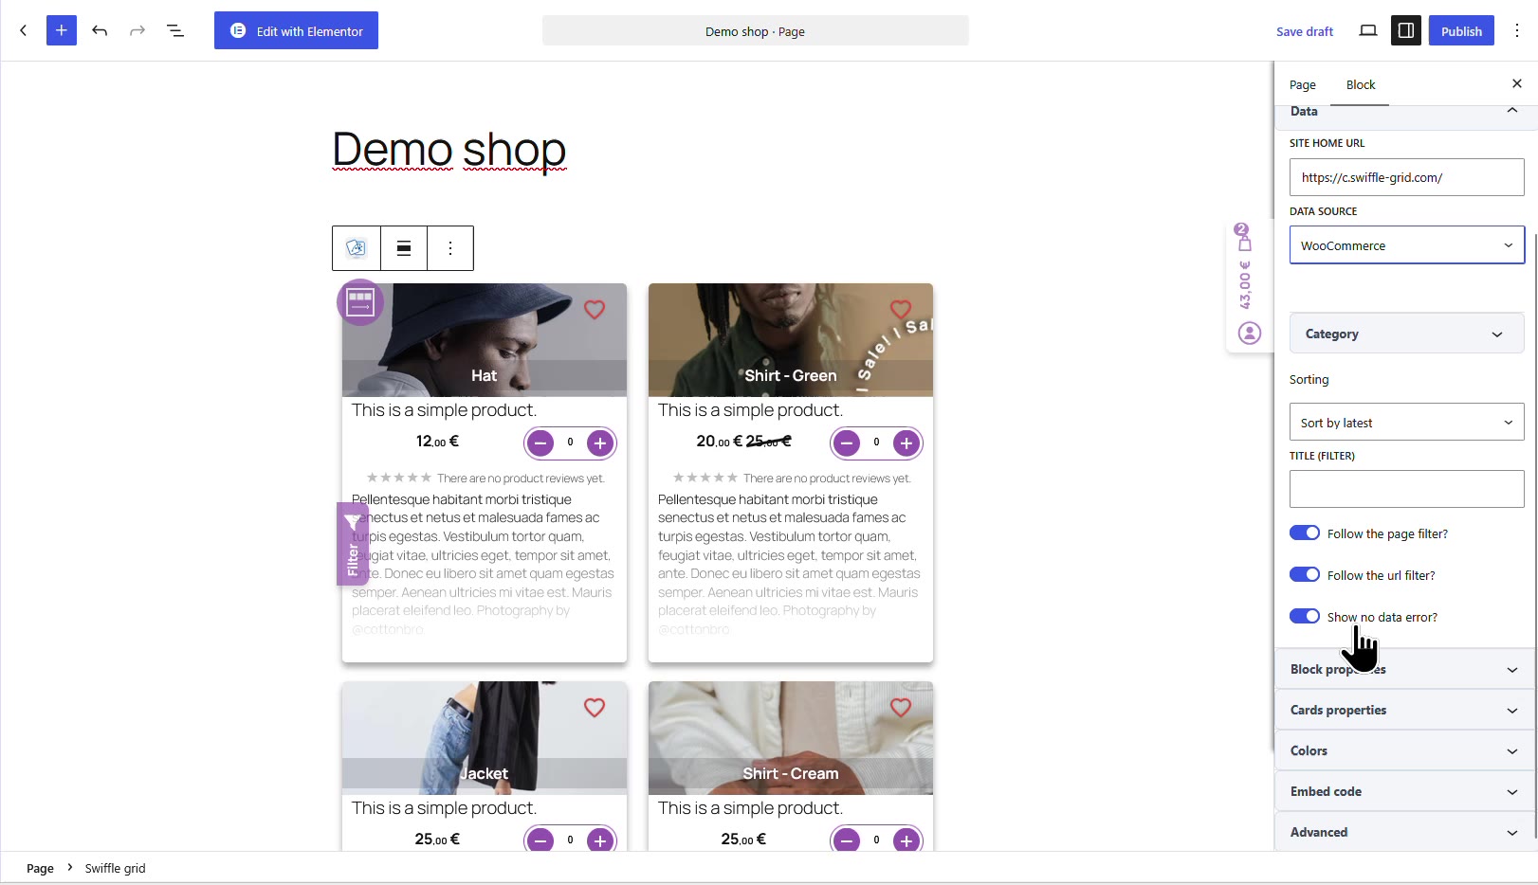Switch to the Block tab
The height and width of the screenshot is (885, 1538).
point(1361,84)
